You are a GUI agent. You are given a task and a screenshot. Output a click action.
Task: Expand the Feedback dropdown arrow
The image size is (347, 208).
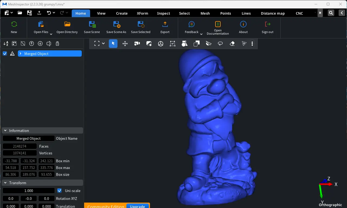tap(201, 34)
